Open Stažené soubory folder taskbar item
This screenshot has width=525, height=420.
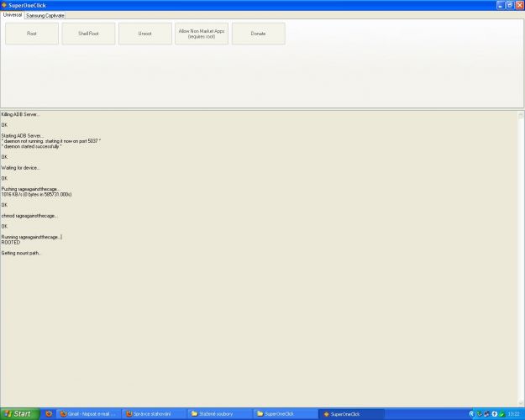point(219,414)
